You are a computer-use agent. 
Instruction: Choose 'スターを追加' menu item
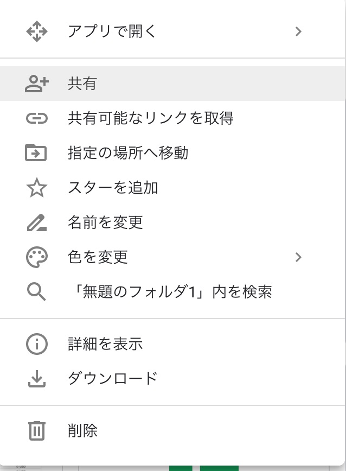(113, 188)
